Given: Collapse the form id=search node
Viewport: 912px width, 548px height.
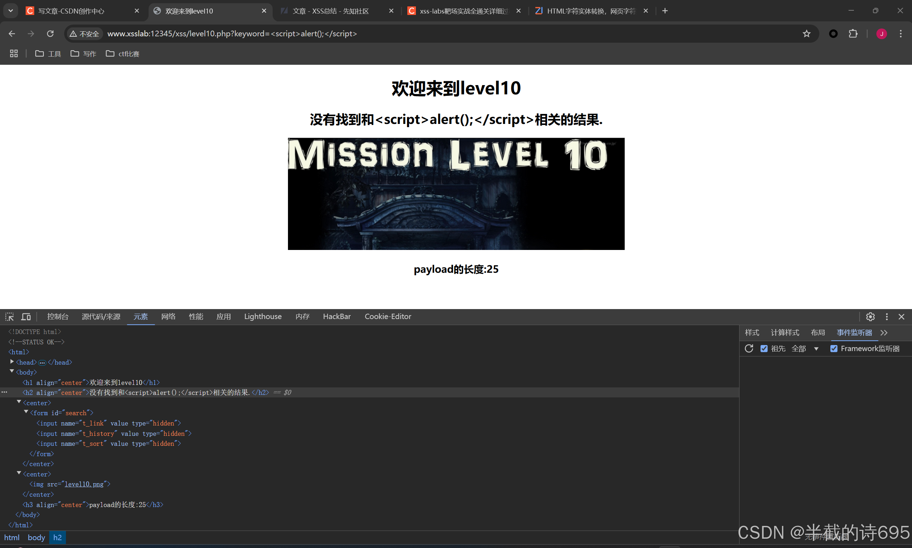Looking at the screenshot, I should (26, 412).
